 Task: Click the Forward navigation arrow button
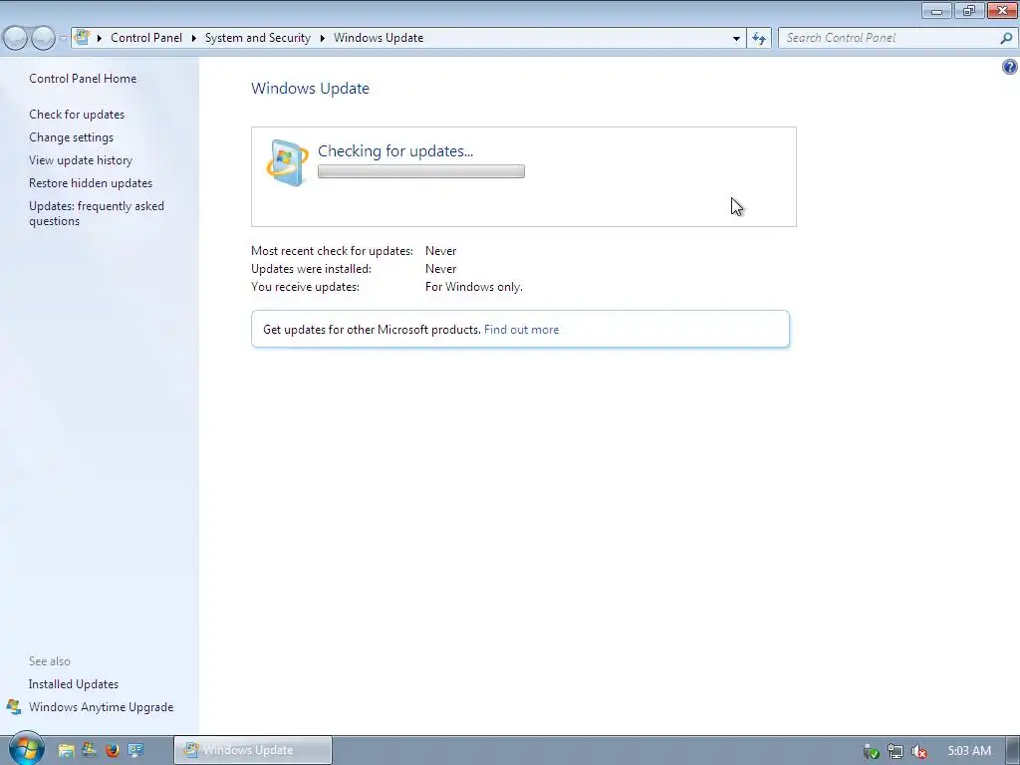tap(43, 38)
